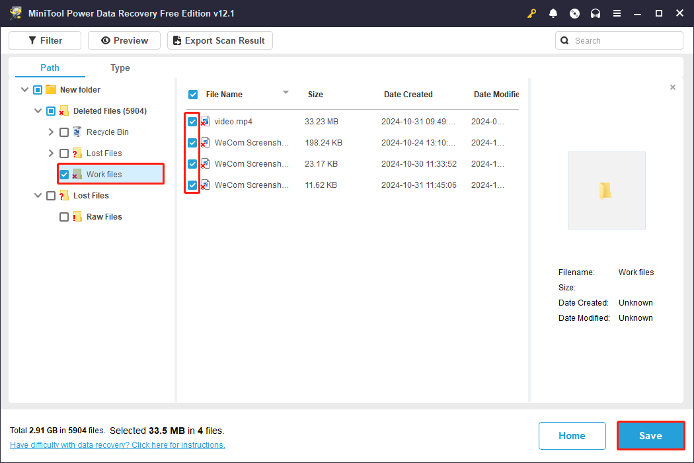Uncheck the Work files folder checkbox

[x=64, y=175]
